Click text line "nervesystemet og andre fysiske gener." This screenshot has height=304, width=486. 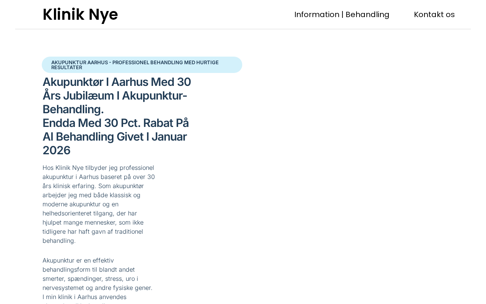pos(97,288)
